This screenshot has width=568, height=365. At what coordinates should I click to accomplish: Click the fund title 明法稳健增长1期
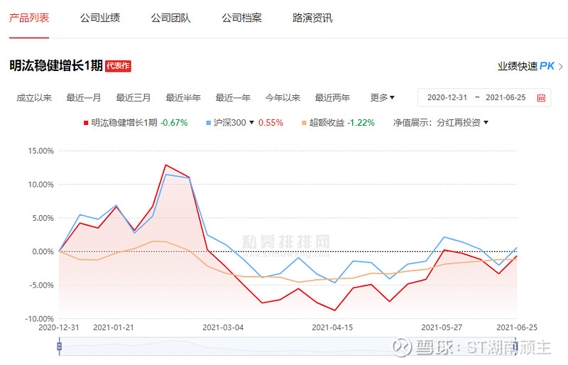pyautogui.click(x=56, y=65)
